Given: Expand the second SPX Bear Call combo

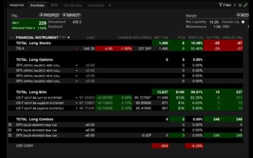Looking at the screenshot, I should pyautogui.click(x=10, y=130).
